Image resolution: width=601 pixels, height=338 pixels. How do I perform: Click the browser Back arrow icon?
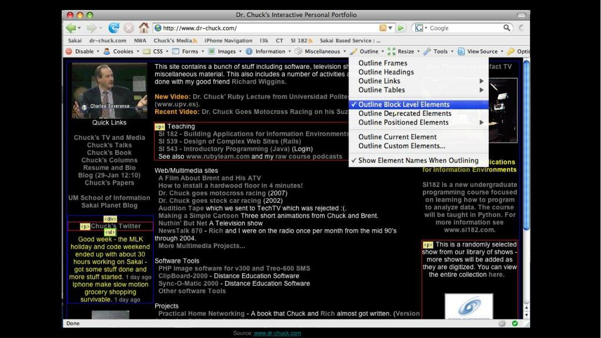tap(70, 28)
